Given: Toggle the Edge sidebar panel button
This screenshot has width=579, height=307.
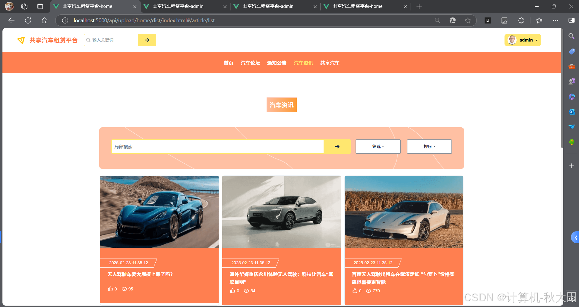Looking at the screenshot, I should [x=571, y=20].
